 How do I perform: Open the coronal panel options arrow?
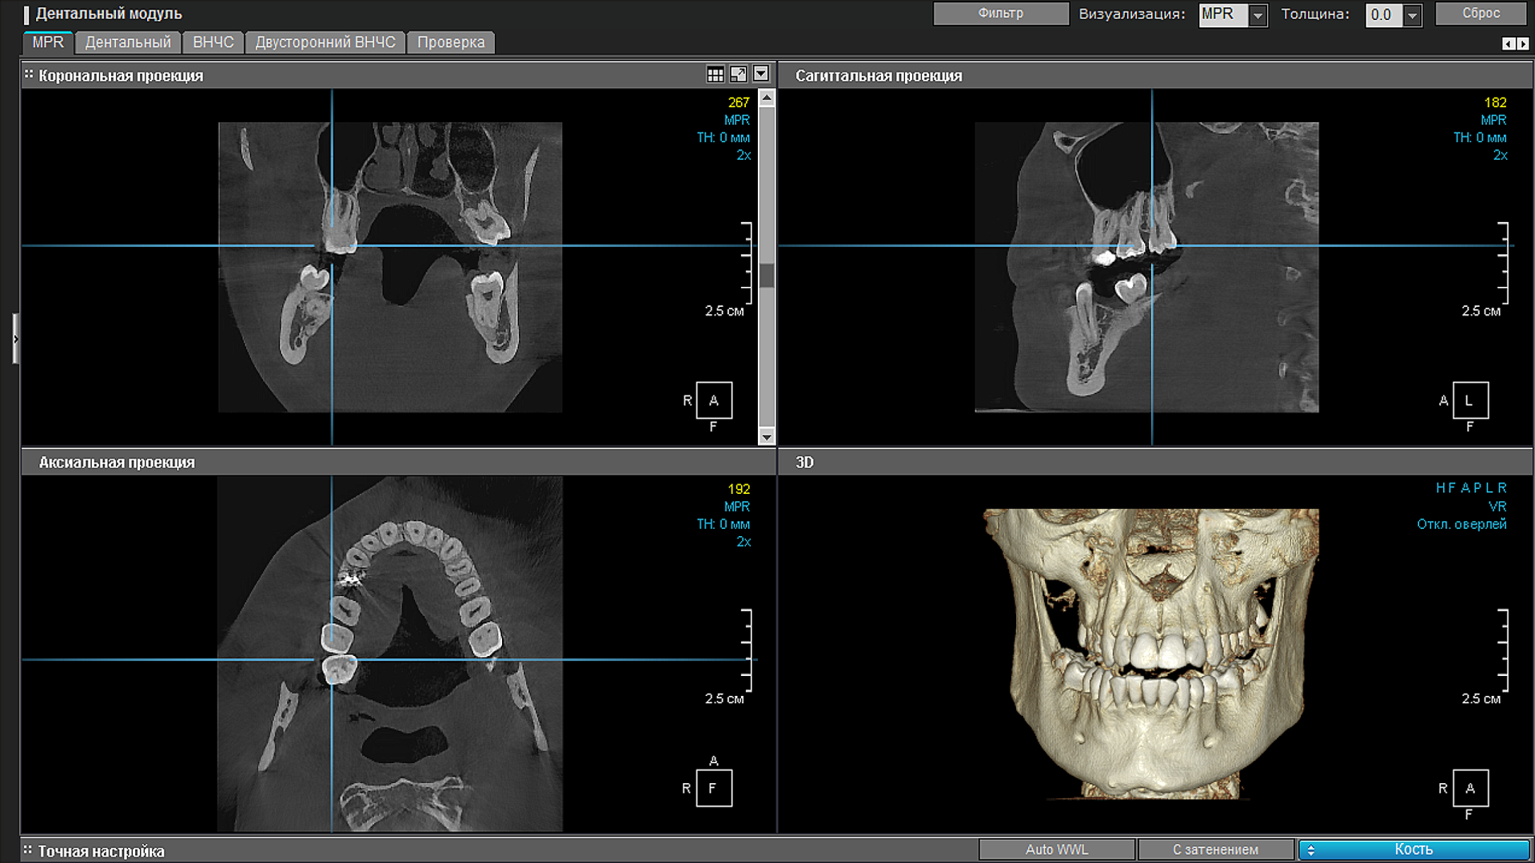pos(761,74)
